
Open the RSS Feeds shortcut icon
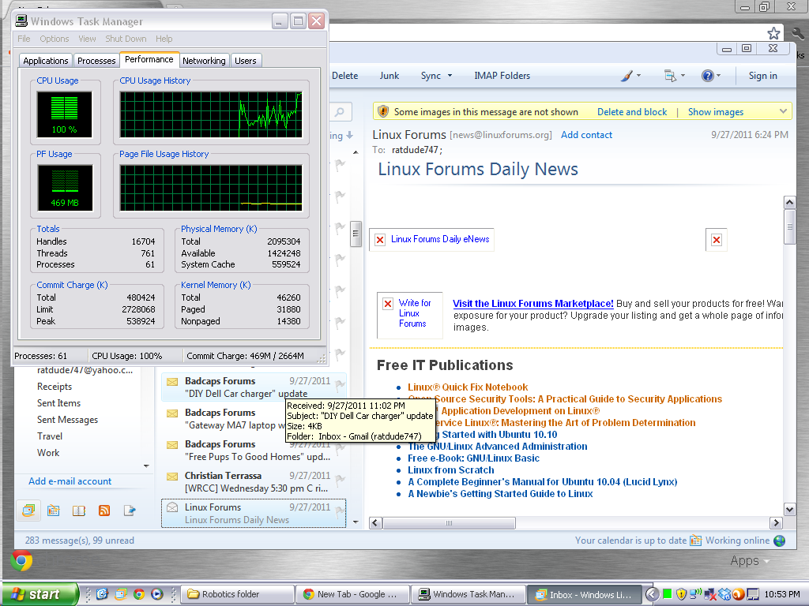click(x=104, y=511)
